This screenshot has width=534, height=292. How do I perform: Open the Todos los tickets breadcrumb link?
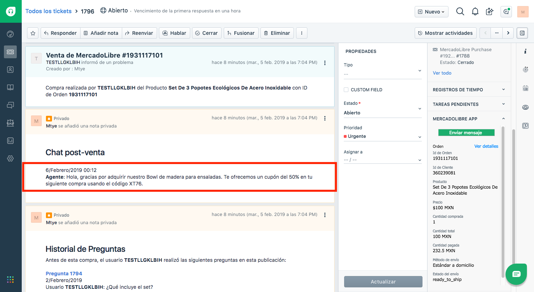(48, 11)
